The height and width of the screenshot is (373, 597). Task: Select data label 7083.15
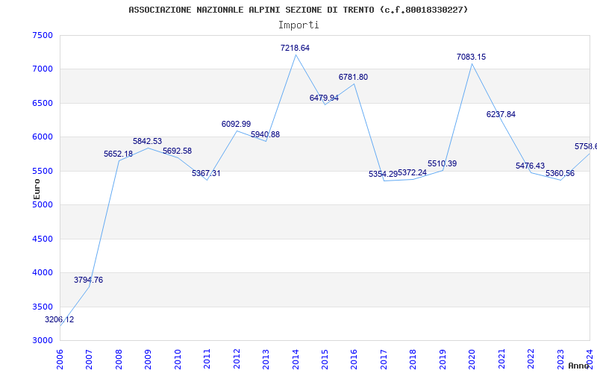(x=472, y=57)
